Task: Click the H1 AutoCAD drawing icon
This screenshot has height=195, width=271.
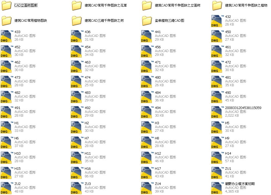Action: tap(7, 127)
